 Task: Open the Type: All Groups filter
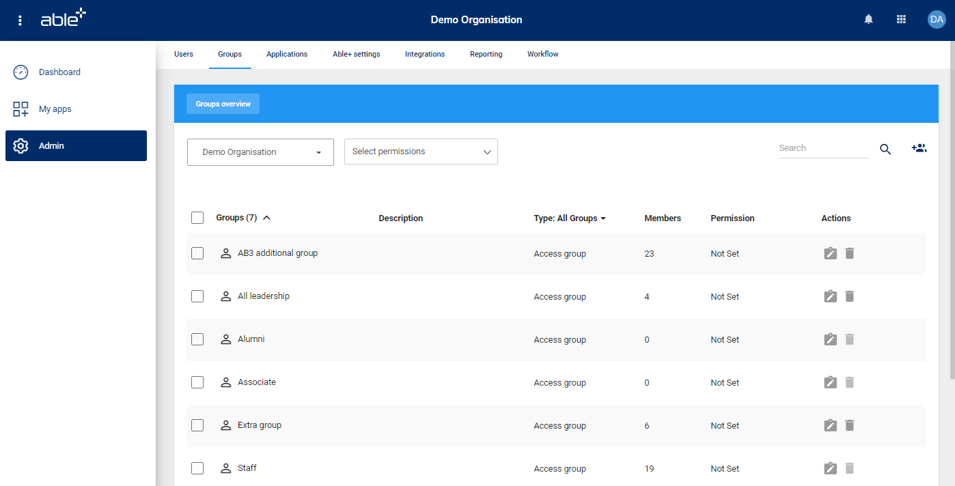tap(570, 218)
